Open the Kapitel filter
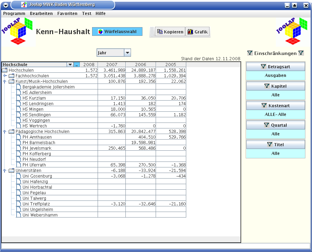 tap(275, 86)
